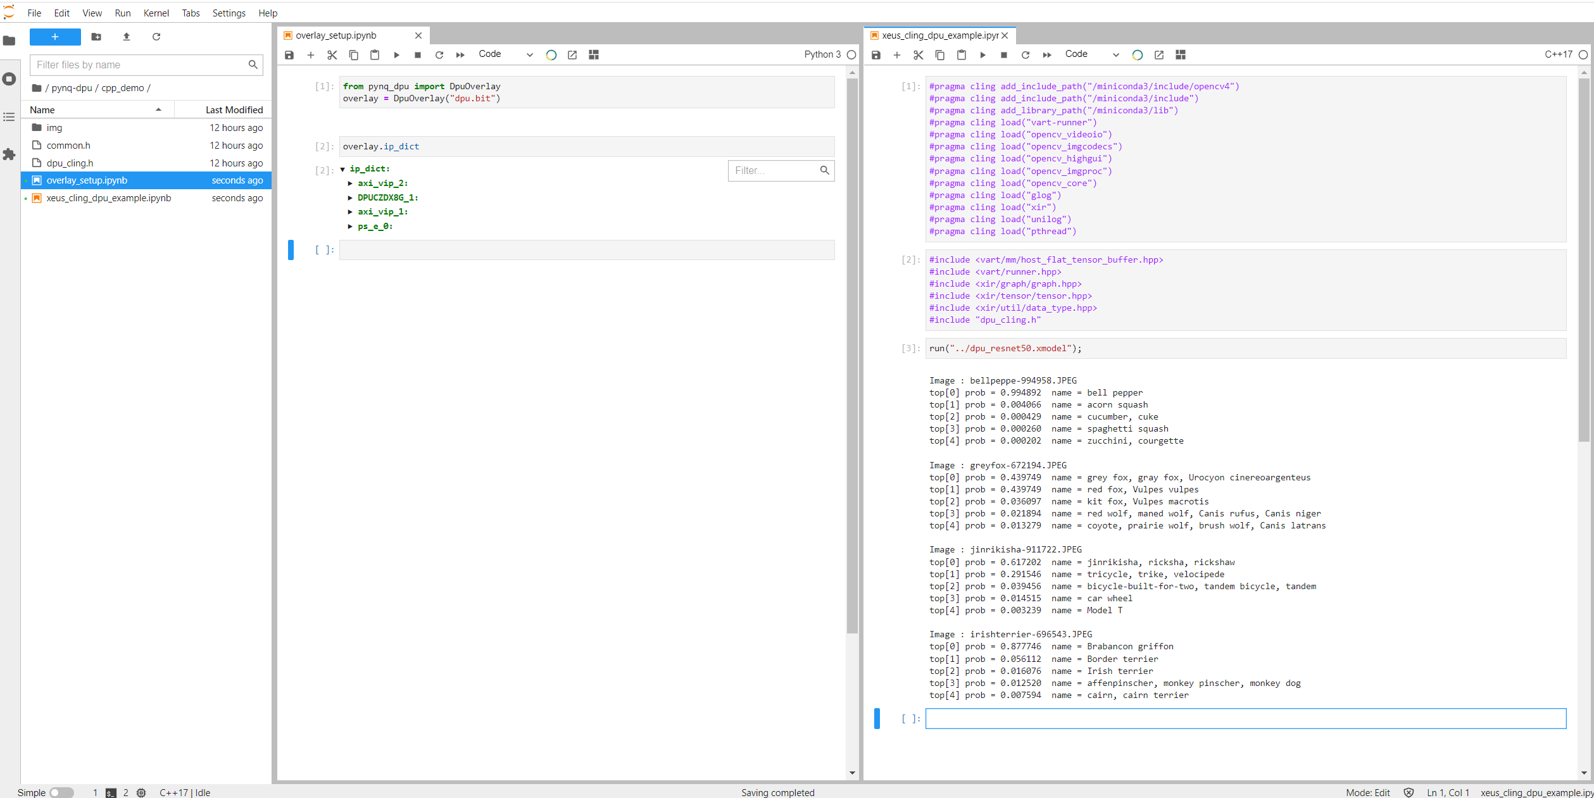Save overlay_setup notebook
Screen dimensions: 1594x798
coord(289,55)
